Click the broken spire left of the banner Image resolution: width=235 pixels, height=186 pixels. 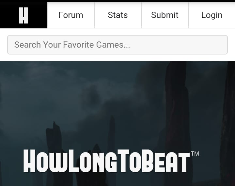[x=54, y=144]
